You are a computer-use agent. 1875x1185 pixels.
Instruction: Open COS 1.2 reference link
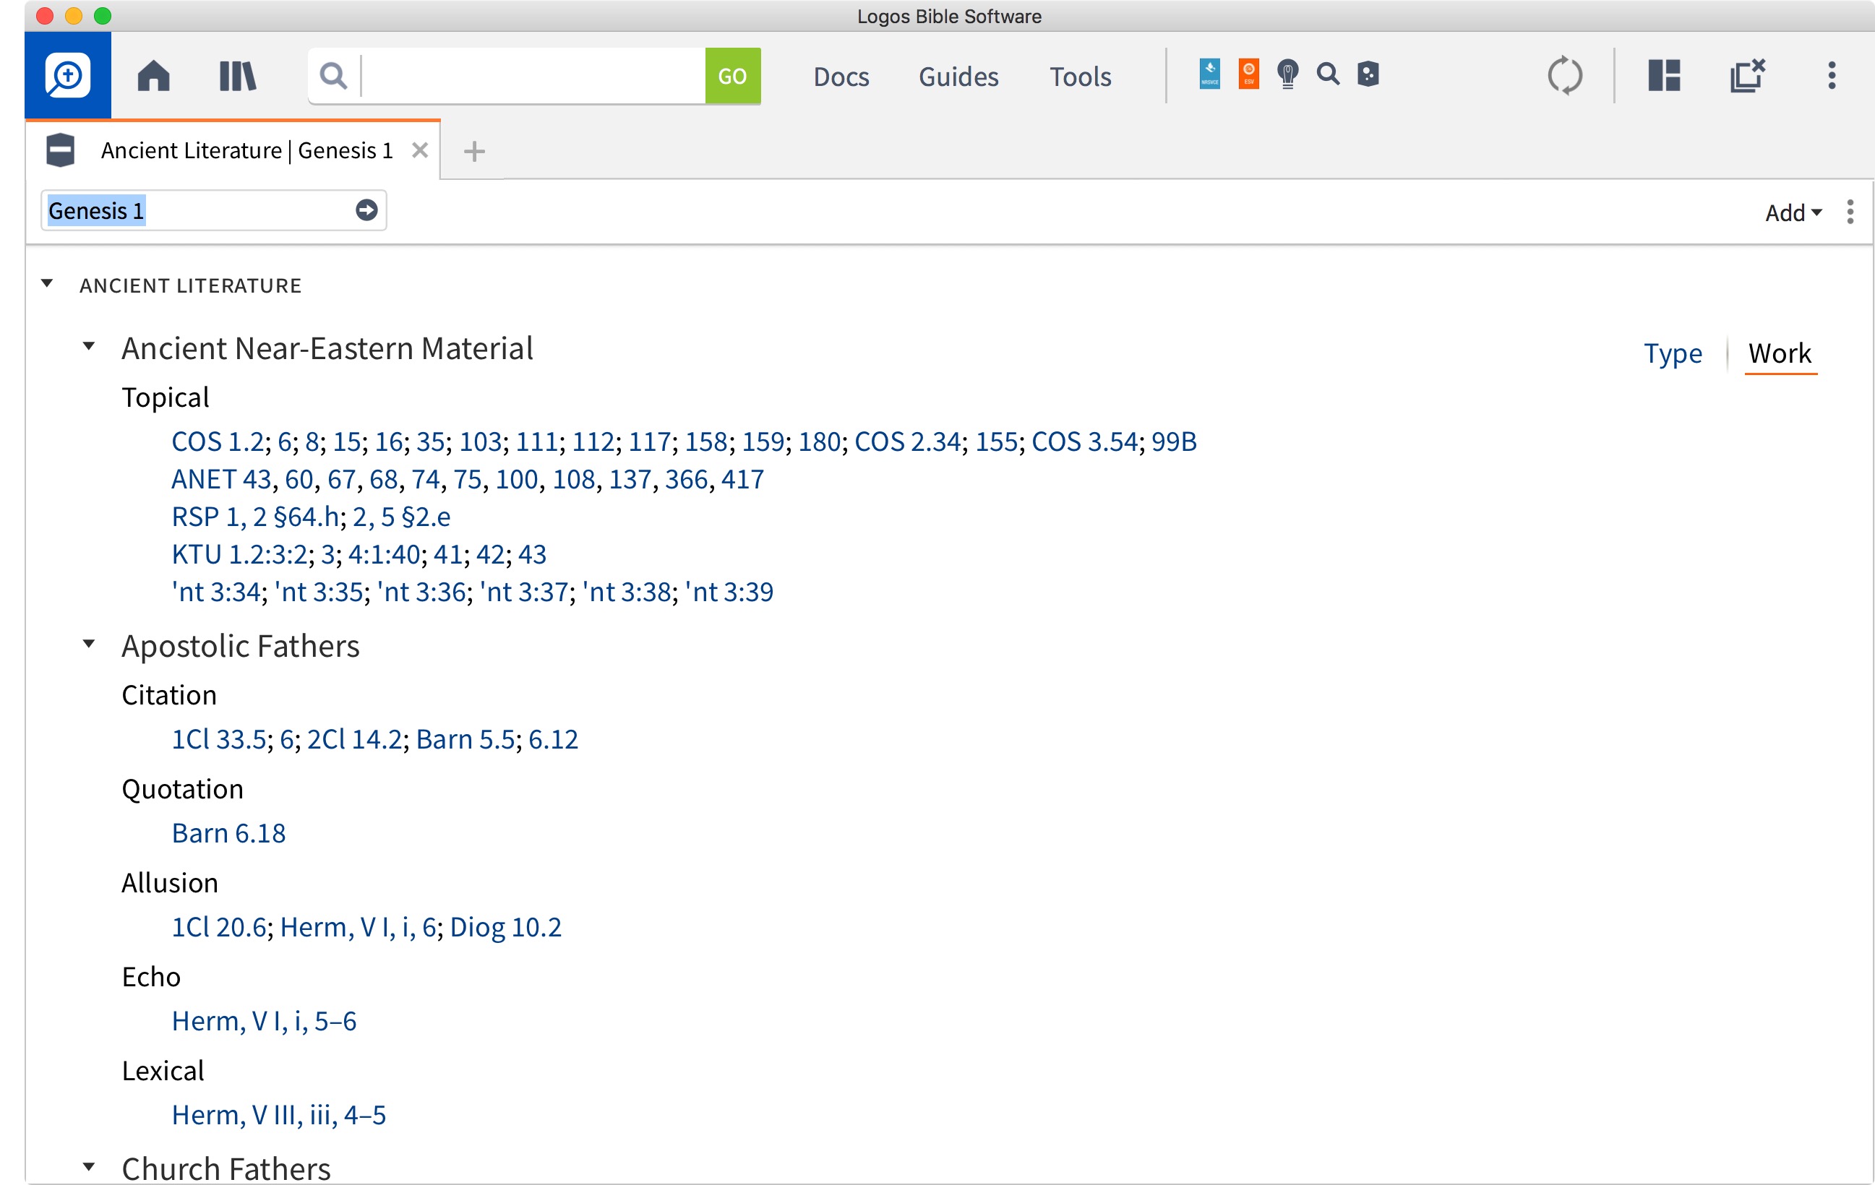click(x=218, y=441)
